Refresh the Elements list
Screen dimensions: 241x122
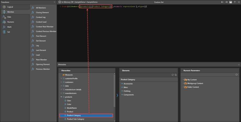[173, 75]
